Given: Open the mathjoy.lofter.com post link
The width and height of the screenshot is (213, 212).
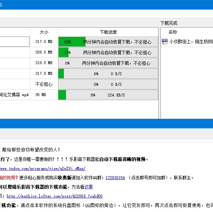Looking at the screenshot, I should click(x=54, y=196).
